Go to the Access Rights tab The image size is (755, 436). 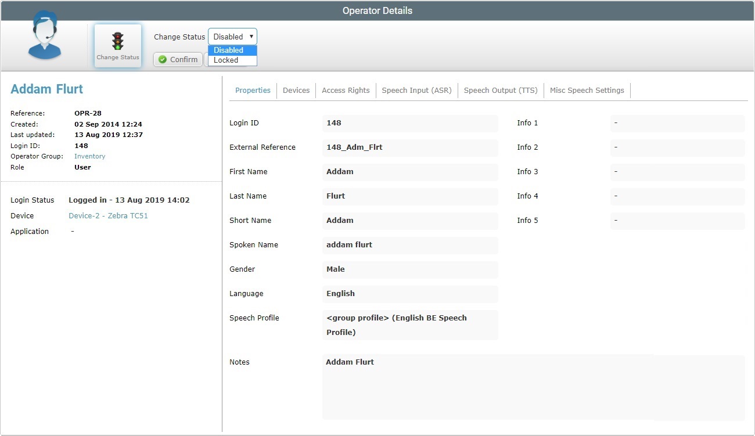[346, 91]
